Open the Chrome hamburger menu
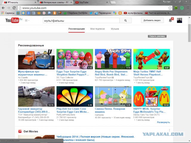The width and height of the screenshot is (191, 143). pos(188,8)
